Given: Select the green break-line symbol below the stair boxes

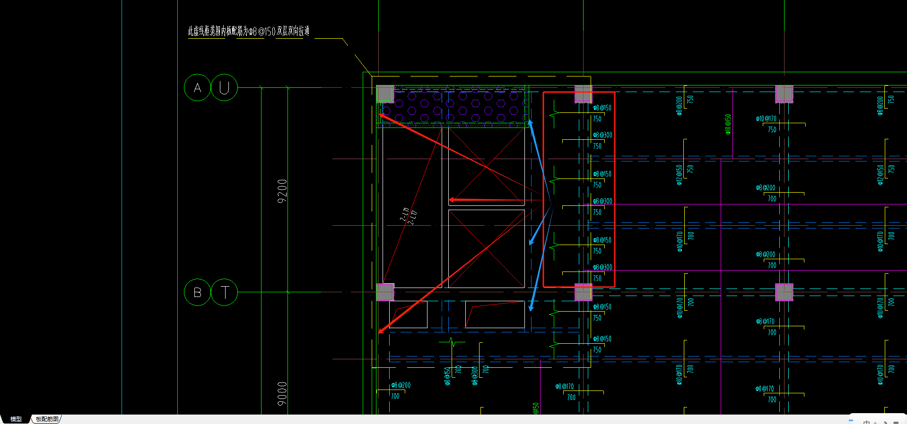Looking at the screenshot, I should [452, 342].
